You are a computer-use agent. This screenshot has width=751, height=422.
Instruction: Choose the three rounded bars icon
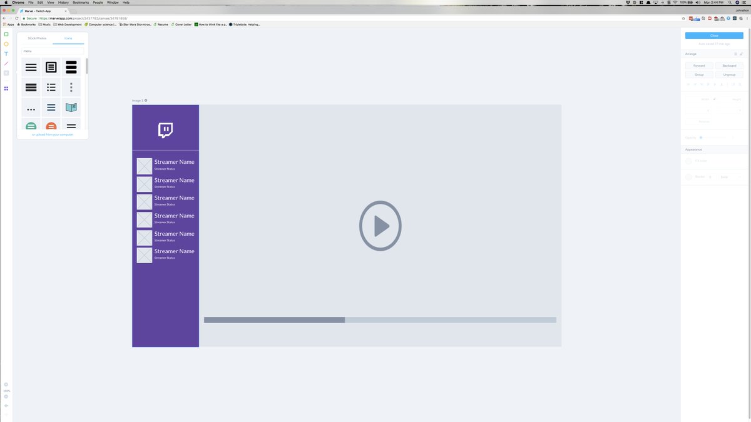[71, 67]
